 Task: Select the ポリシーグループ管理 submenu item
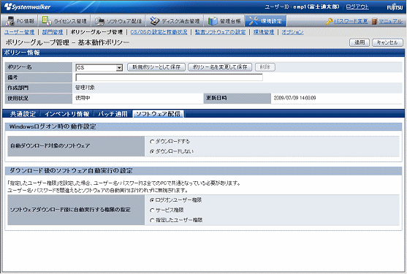pyautogui.click(x=96, y=32)
